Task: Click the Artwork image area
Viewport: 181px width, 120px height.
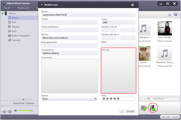Action: point(119,72)
